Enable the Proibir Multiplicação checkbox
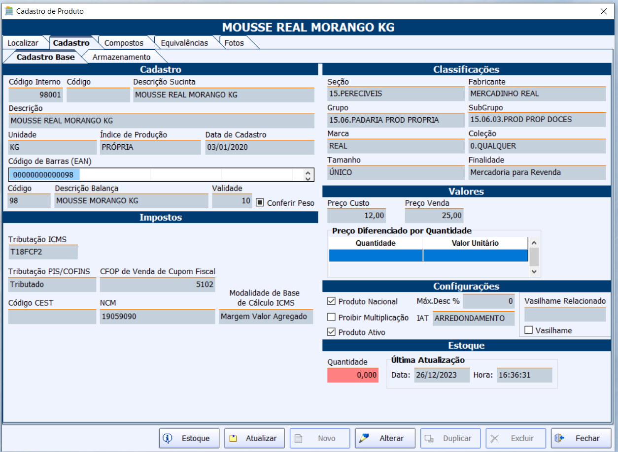Viewport: 618px width, 452px height. (332, 317)
